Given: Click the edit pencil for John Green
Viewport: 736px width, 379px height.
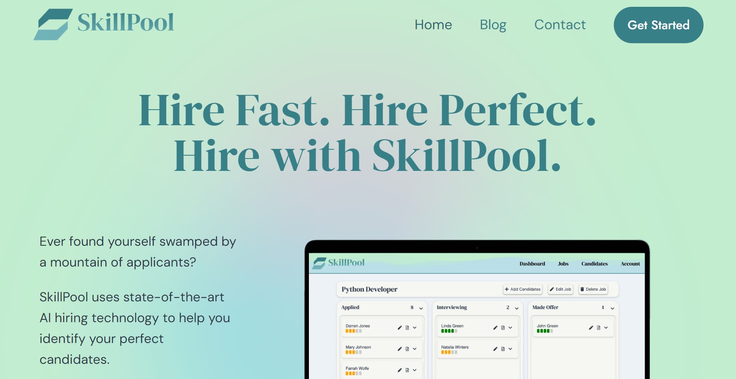Looking at the screenshot, I should 591,328.
